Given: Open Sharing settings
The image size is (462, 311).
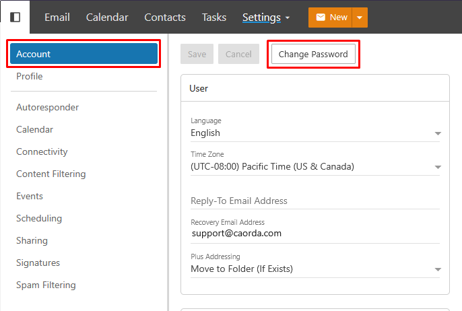Looking at the screenshot, I should [32, 240].
